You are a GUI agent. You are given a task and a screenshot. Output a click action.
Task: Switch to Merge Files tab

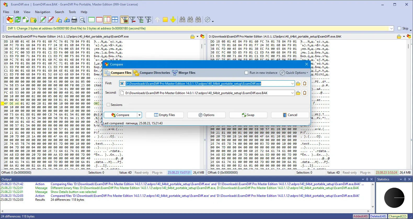click(184, 73)
